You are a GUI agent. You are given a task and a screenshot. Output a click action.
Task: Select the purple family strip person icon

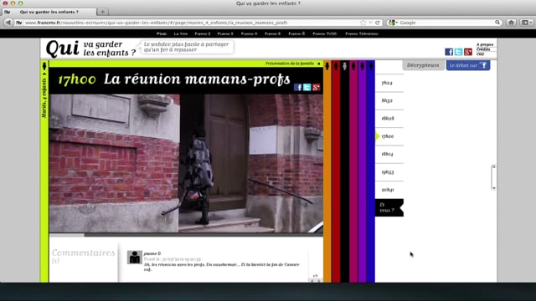(363, 66)
